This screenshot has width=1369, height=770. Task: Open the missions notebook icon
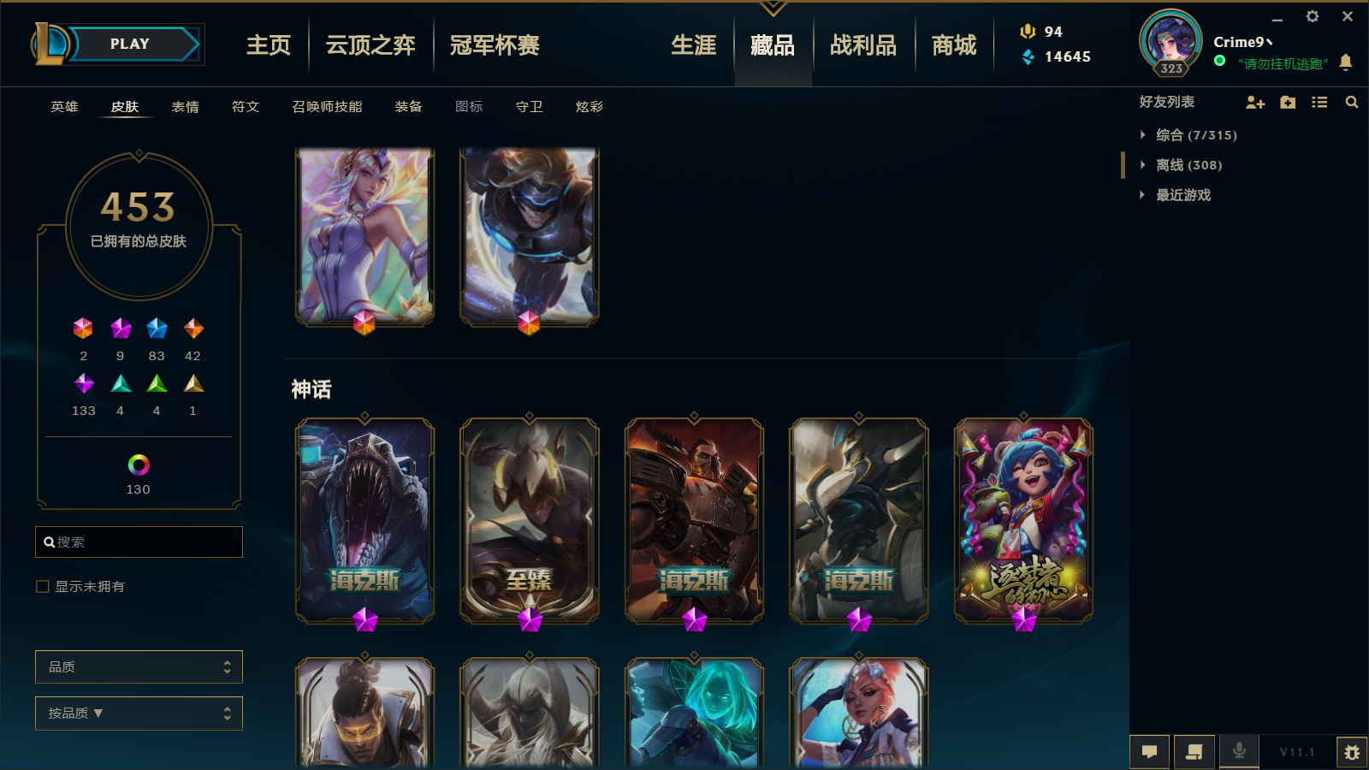click(x=1194, y=752)
